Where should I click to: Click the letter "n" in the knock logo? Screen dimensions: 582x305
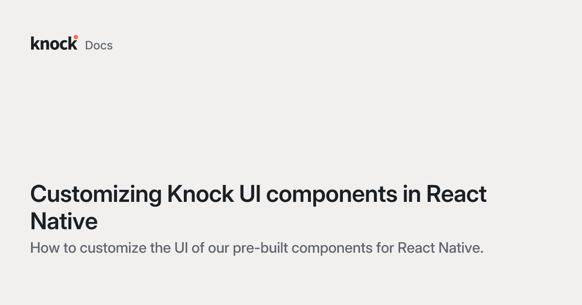pyautogui.click(x=45, y=45)
